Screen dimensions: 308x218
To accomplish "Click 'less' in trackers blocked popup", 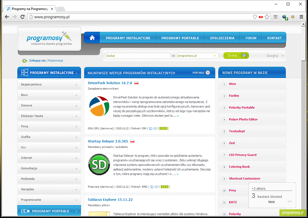I will click(x=272, y=202).
